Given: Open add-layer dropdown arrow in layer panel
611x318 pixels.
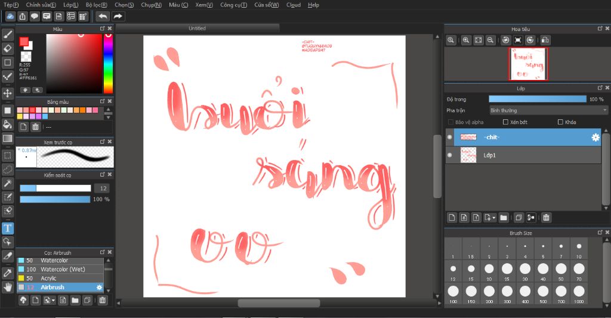Looking at the screenshot, I should coord(494,218).
